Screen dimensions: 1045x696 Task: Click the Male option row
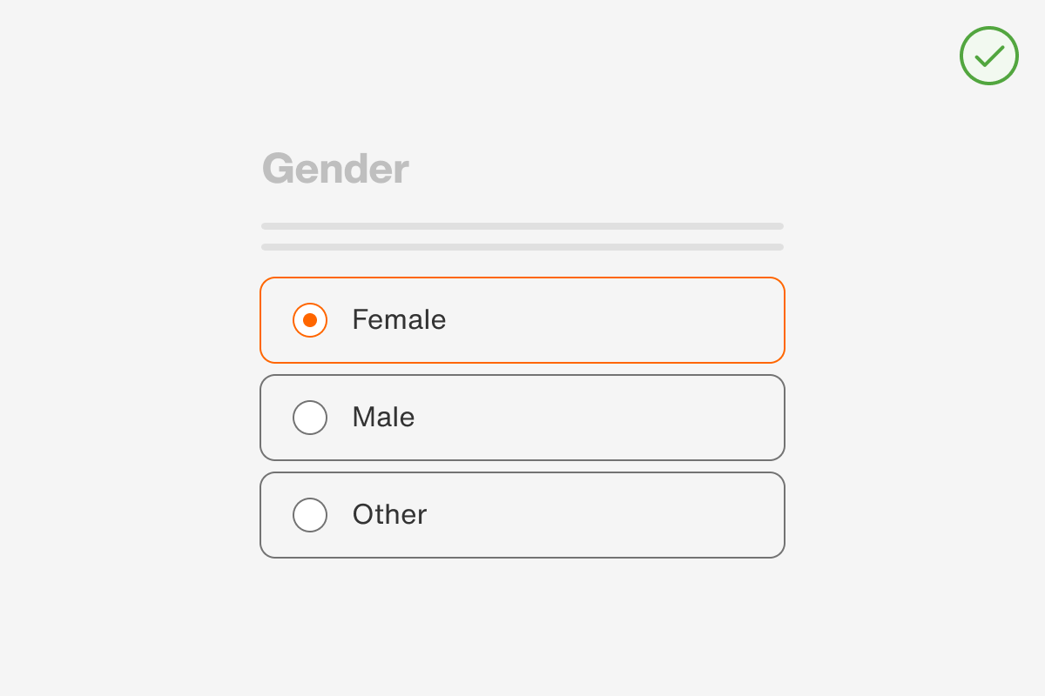tap(522, 418)
